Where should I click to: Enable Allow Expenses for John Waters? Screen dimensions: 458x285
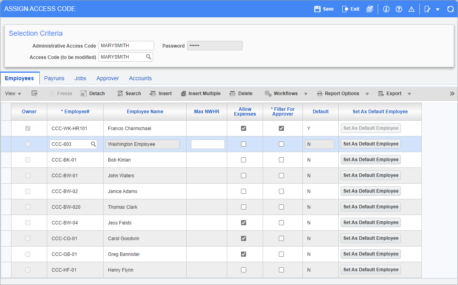243,176
